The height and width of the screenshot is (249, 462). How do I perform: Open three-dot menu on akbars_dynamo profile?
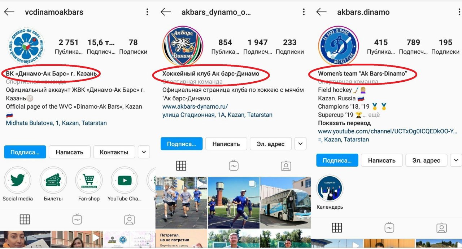(304, 12)
